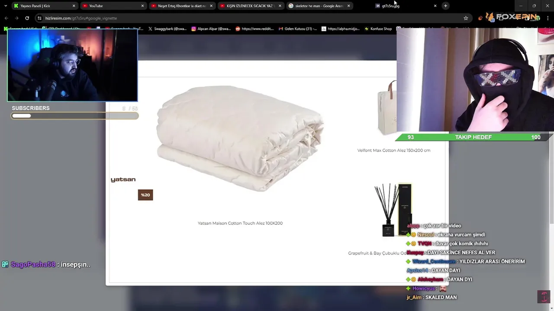554x311 pixels.
Task: Bookmark this page with the star
Action: 466,18
